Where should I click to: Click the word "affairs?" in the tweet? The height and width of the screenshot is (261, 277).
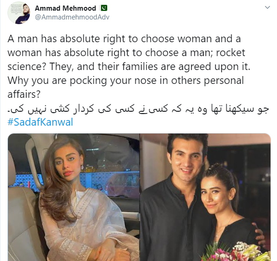pos(24,94)
